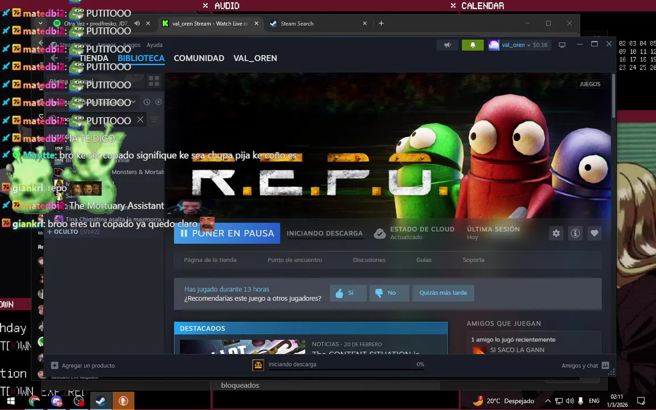656x410 pixels.
Task: Select Tina Chiquitina asalta la mazmorra game
Action: [x=114, y=219]
